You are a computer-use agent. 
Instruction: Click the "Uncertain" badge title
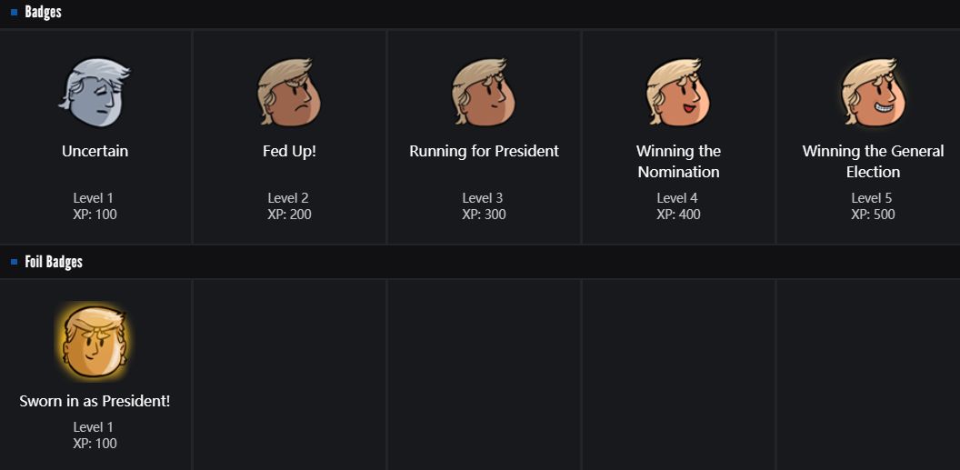coord(95,151)
